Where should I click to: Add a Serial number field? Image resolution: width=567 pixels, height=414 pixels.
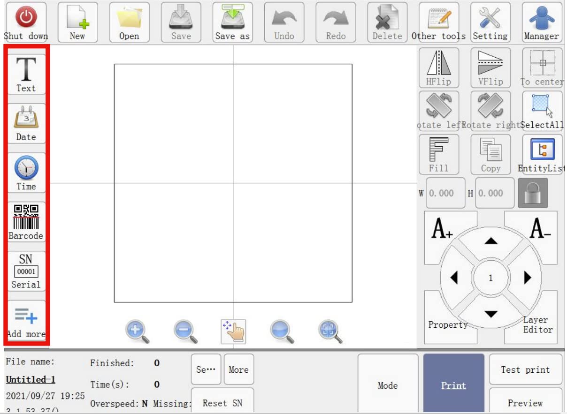tap(26, 271)
